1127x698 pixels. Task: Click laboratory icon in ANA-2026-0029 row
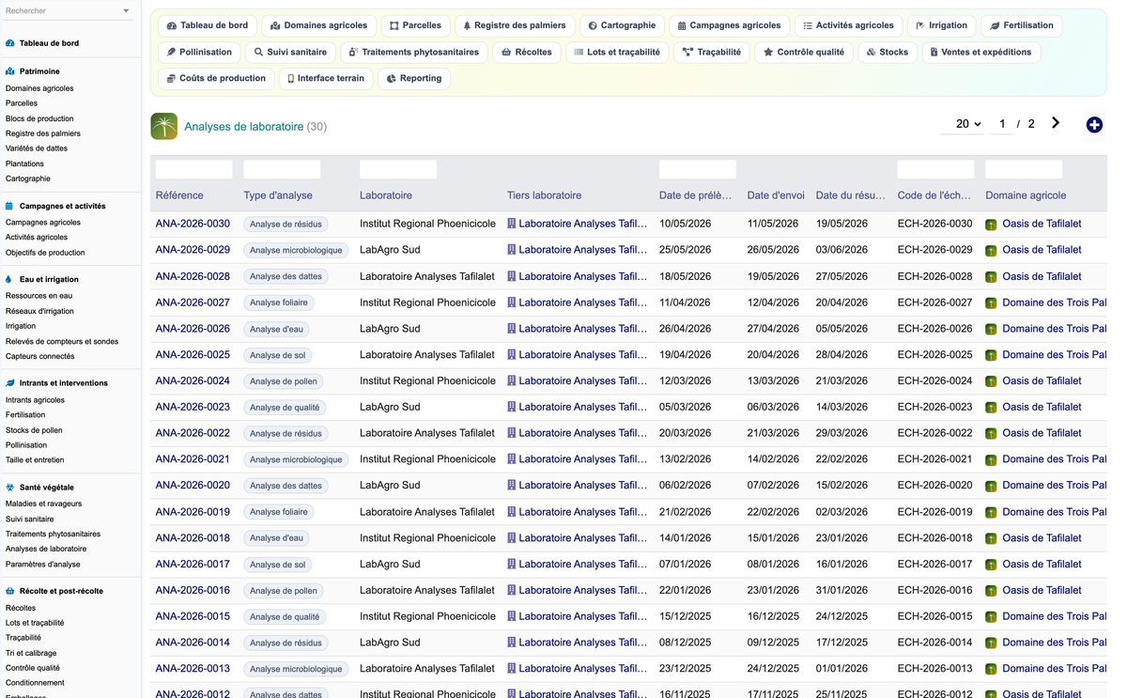[512, 250]
